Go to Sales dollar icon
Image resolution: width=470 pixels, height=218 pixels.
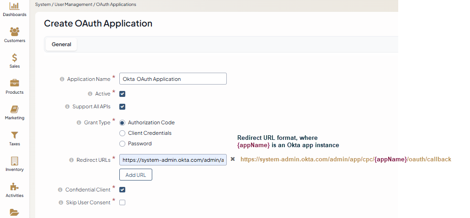(15, 58)
